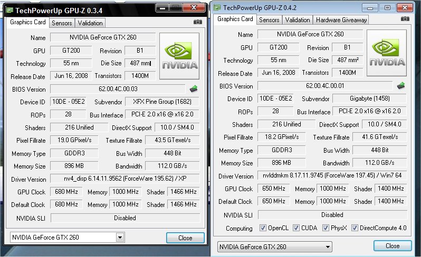Screen dimensions: 421x257
Task: Click Memory Type GDDR3 field in GPU-Z 0.4.2
Action: coord(282,150)
